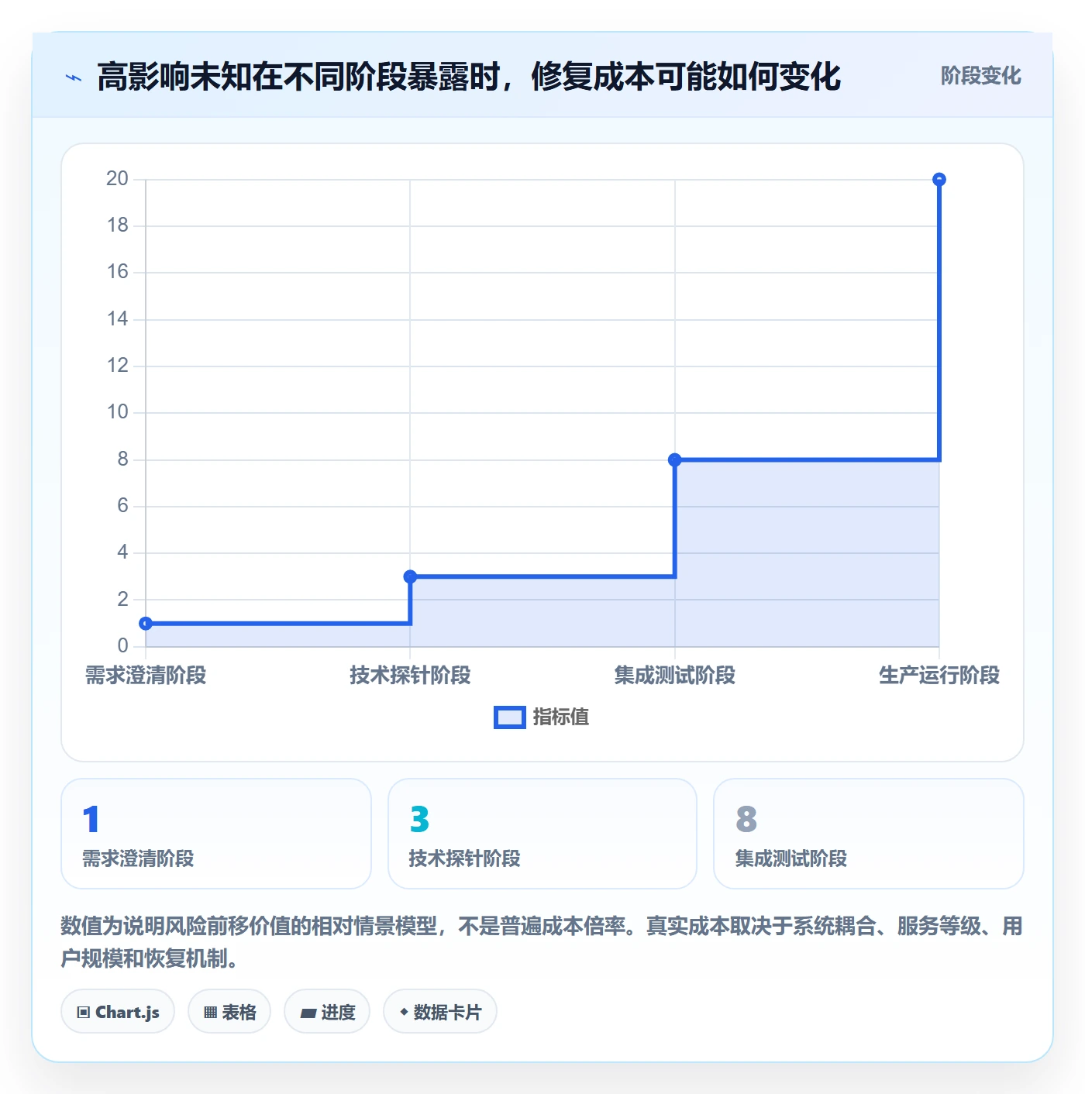This screenshot has width=1085, height=1094.
Task: Click the 表格 tag chip
Action: click(229, 1012)
